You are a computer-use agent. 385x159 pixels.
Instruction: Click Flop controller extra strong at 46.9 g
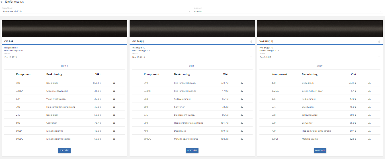click(61, 107)
